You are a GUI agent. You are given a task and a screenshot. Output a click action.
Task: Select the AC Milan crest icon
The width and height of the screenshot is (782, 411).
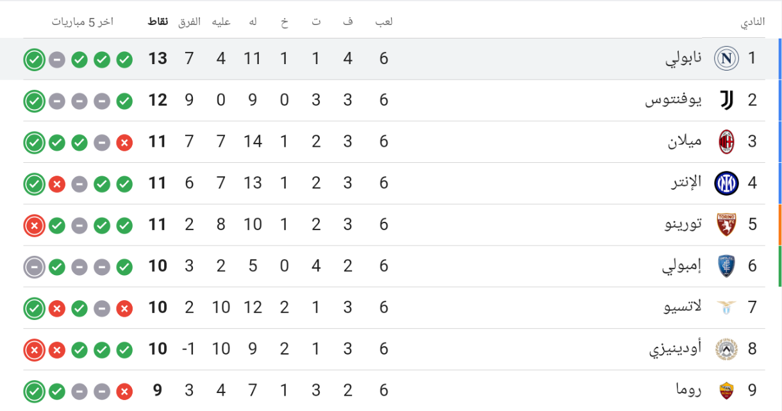tap(726, 142)
